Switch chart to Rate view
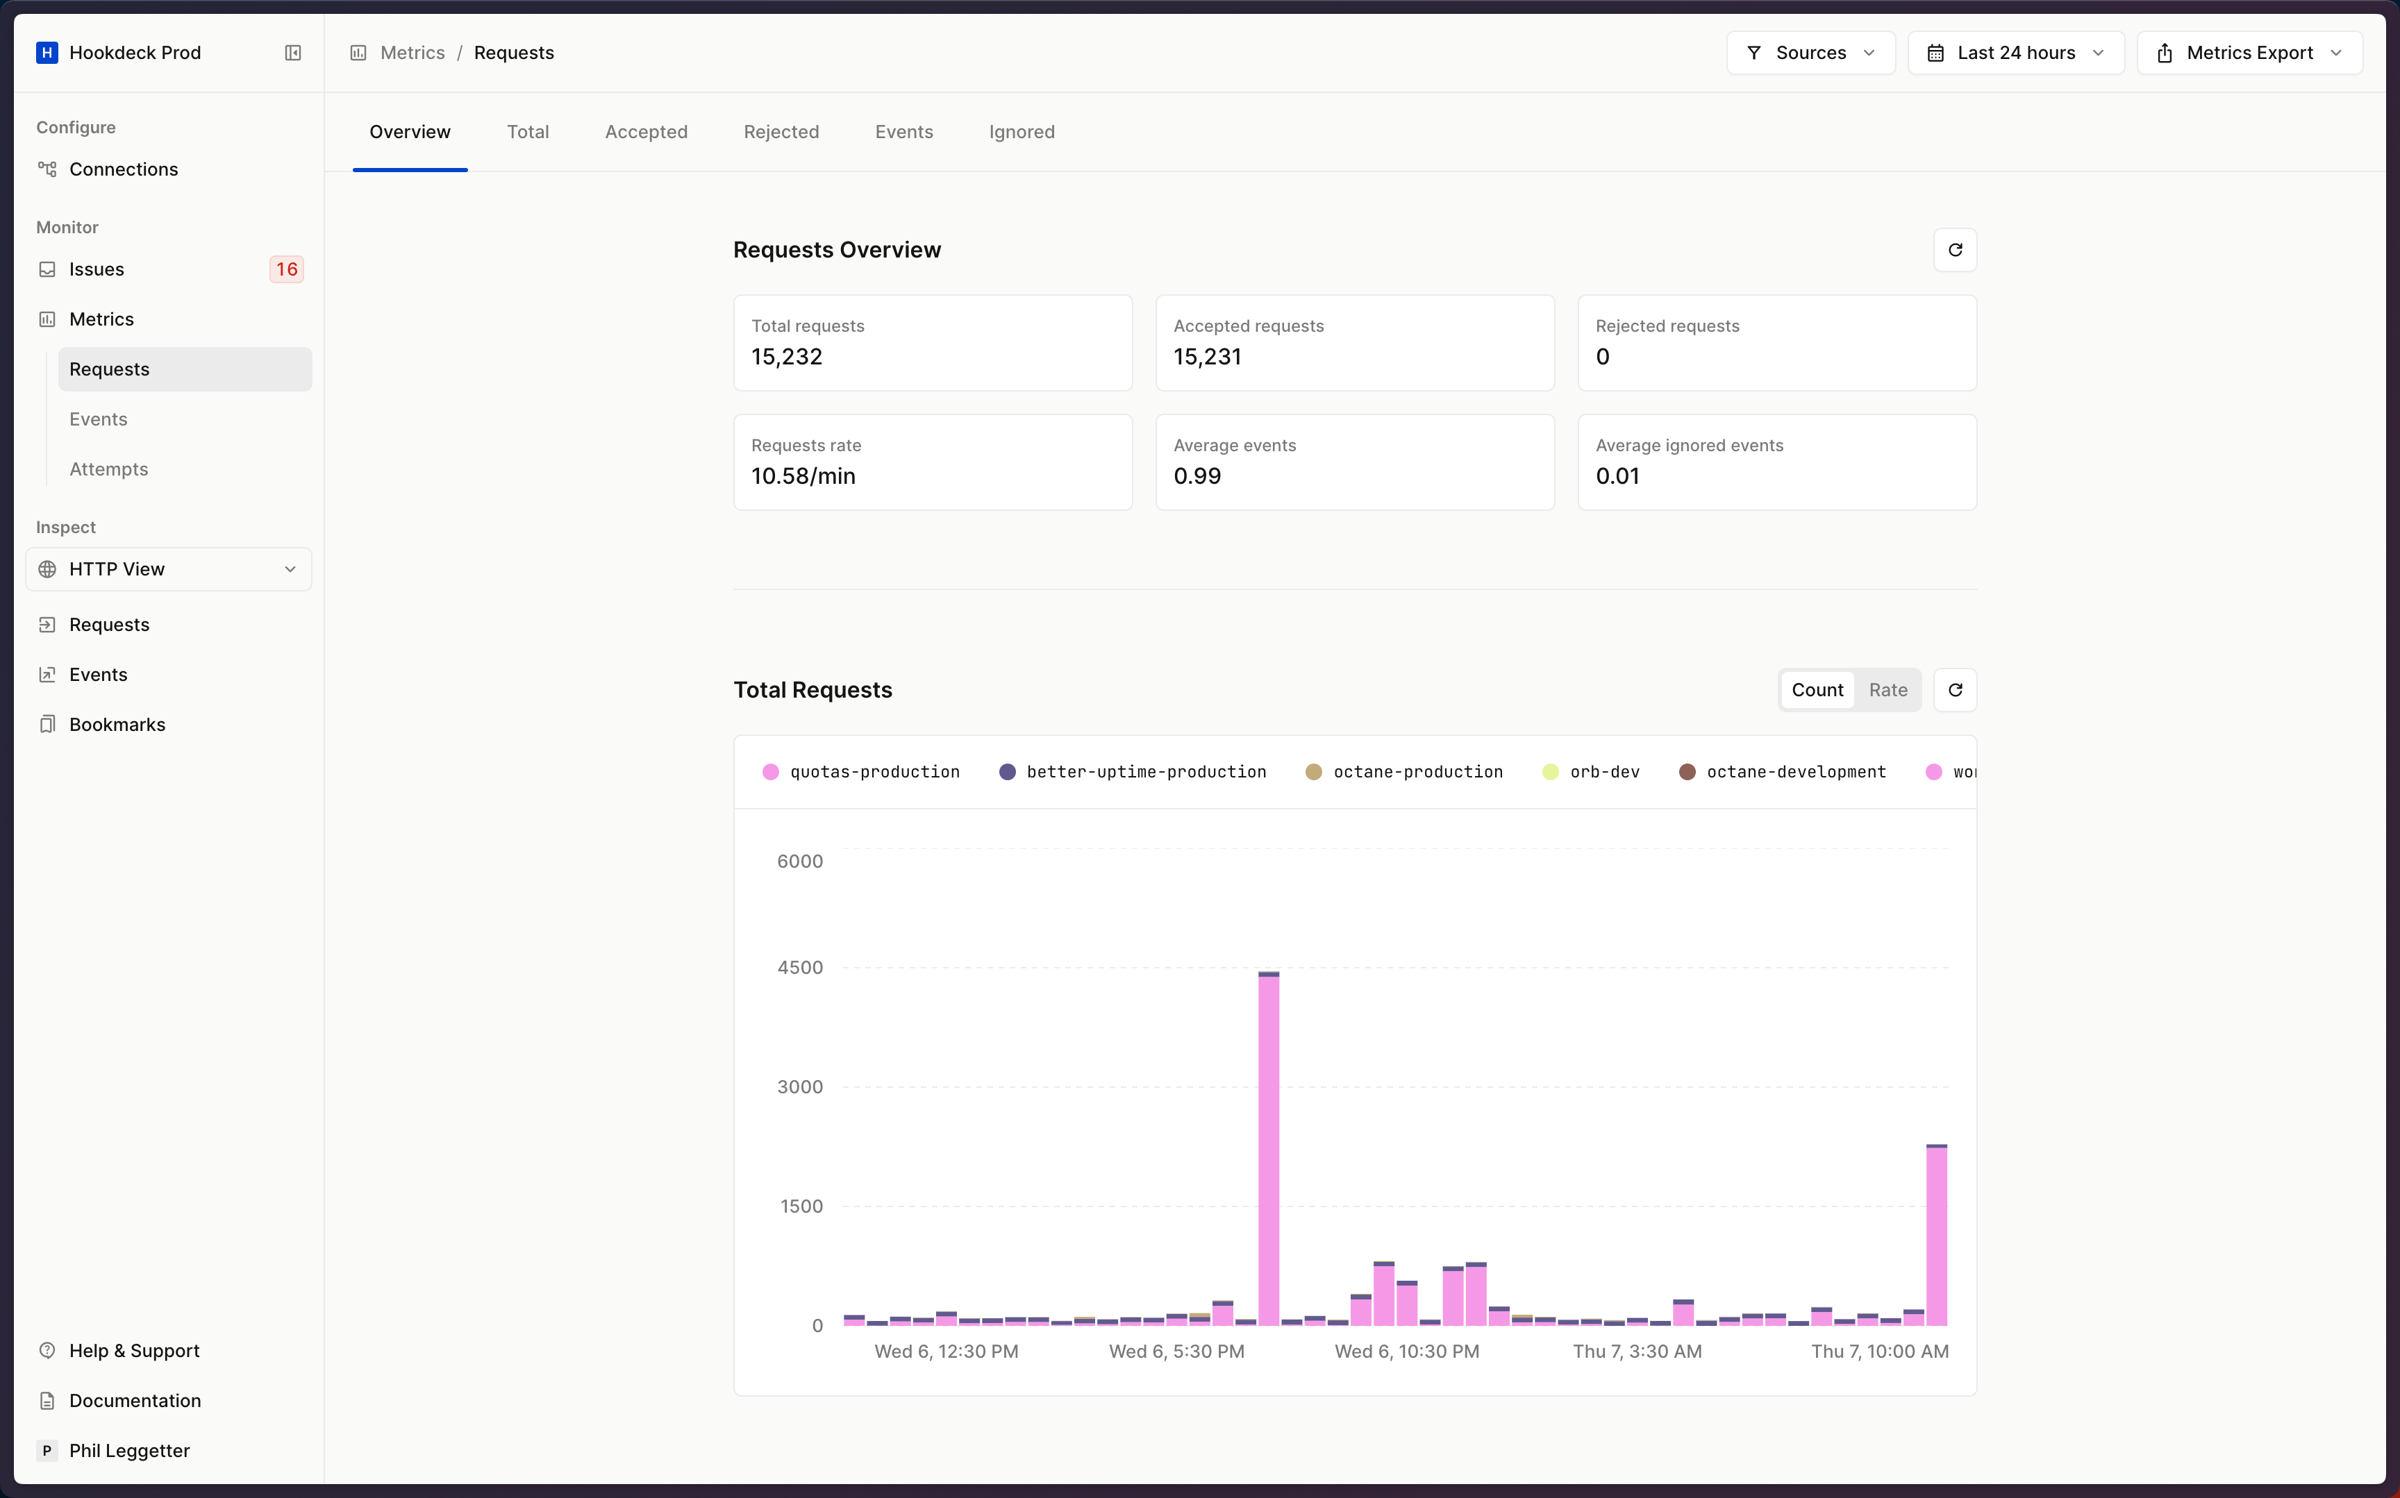The width and height of the screenshot is (2400, 1498). click(x=1887, y=689)
